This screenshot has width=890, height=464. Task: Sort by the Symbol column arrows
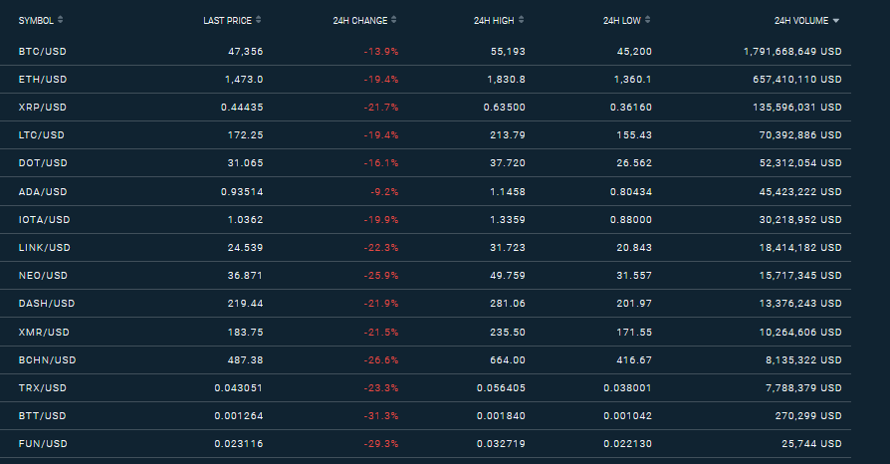click(60, 20)
